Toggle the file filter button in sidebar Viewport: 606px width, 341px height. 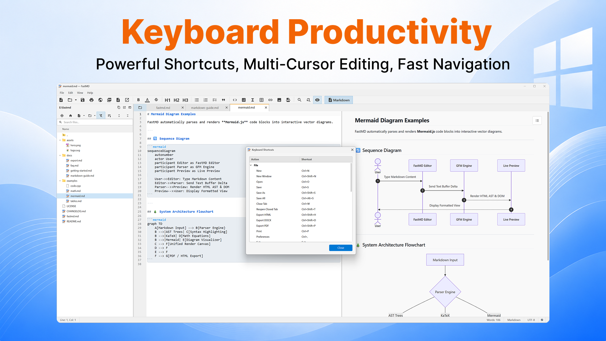pos(101,116)
